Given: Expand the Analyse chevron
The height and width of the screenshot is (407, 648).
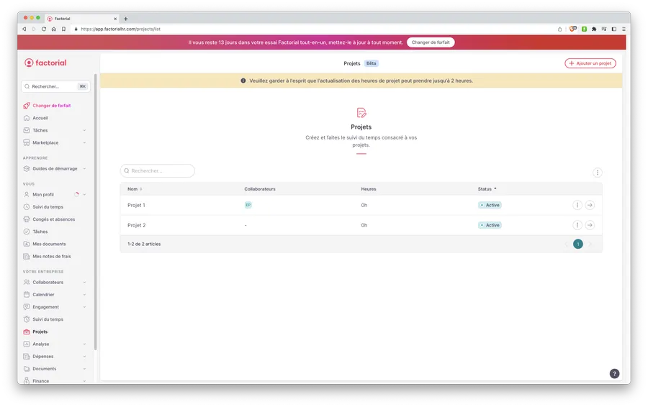Looking at the screenshot, I should 84,344.
